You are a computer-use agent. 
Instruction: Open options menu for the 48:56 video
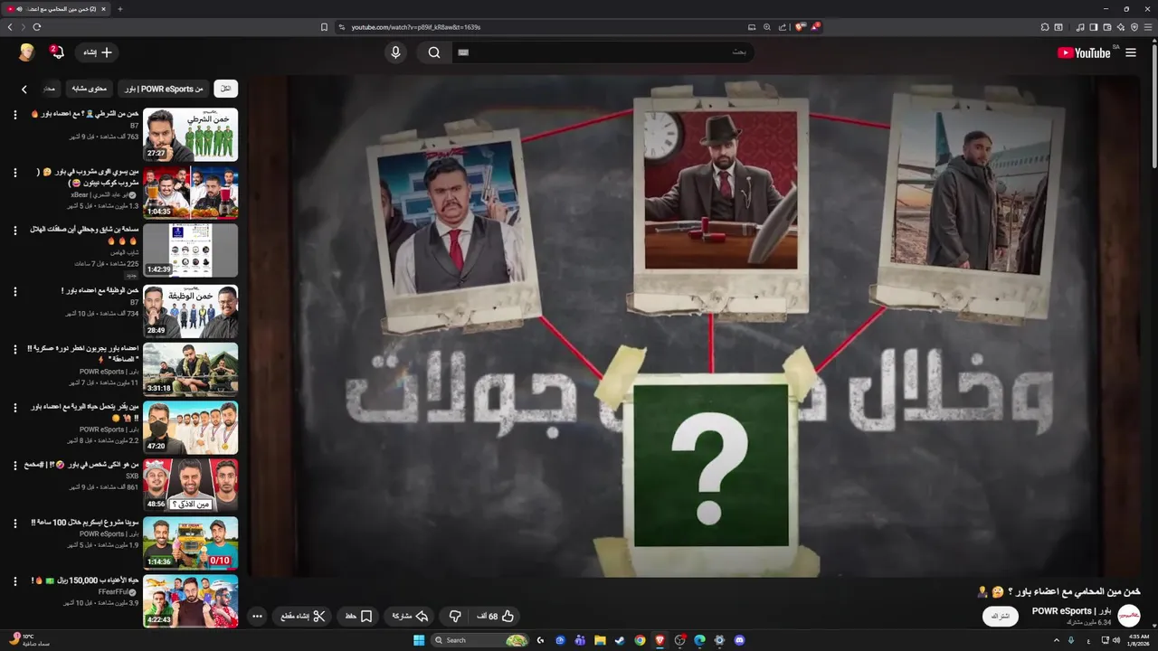click(x=15, y=466)
